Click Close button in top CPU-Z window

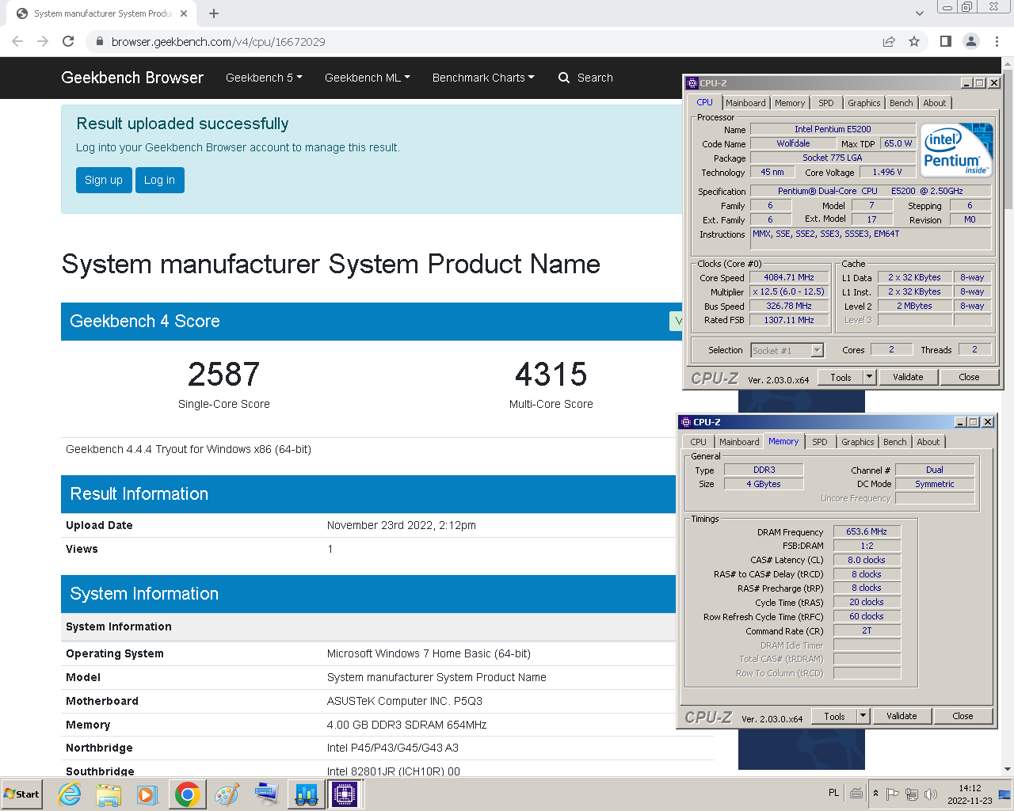(x=969, y=377)
